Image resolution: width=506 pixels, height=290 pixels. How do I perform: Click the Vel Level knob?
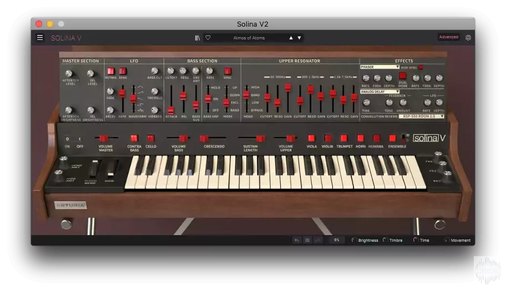click(x=90, y=74)
